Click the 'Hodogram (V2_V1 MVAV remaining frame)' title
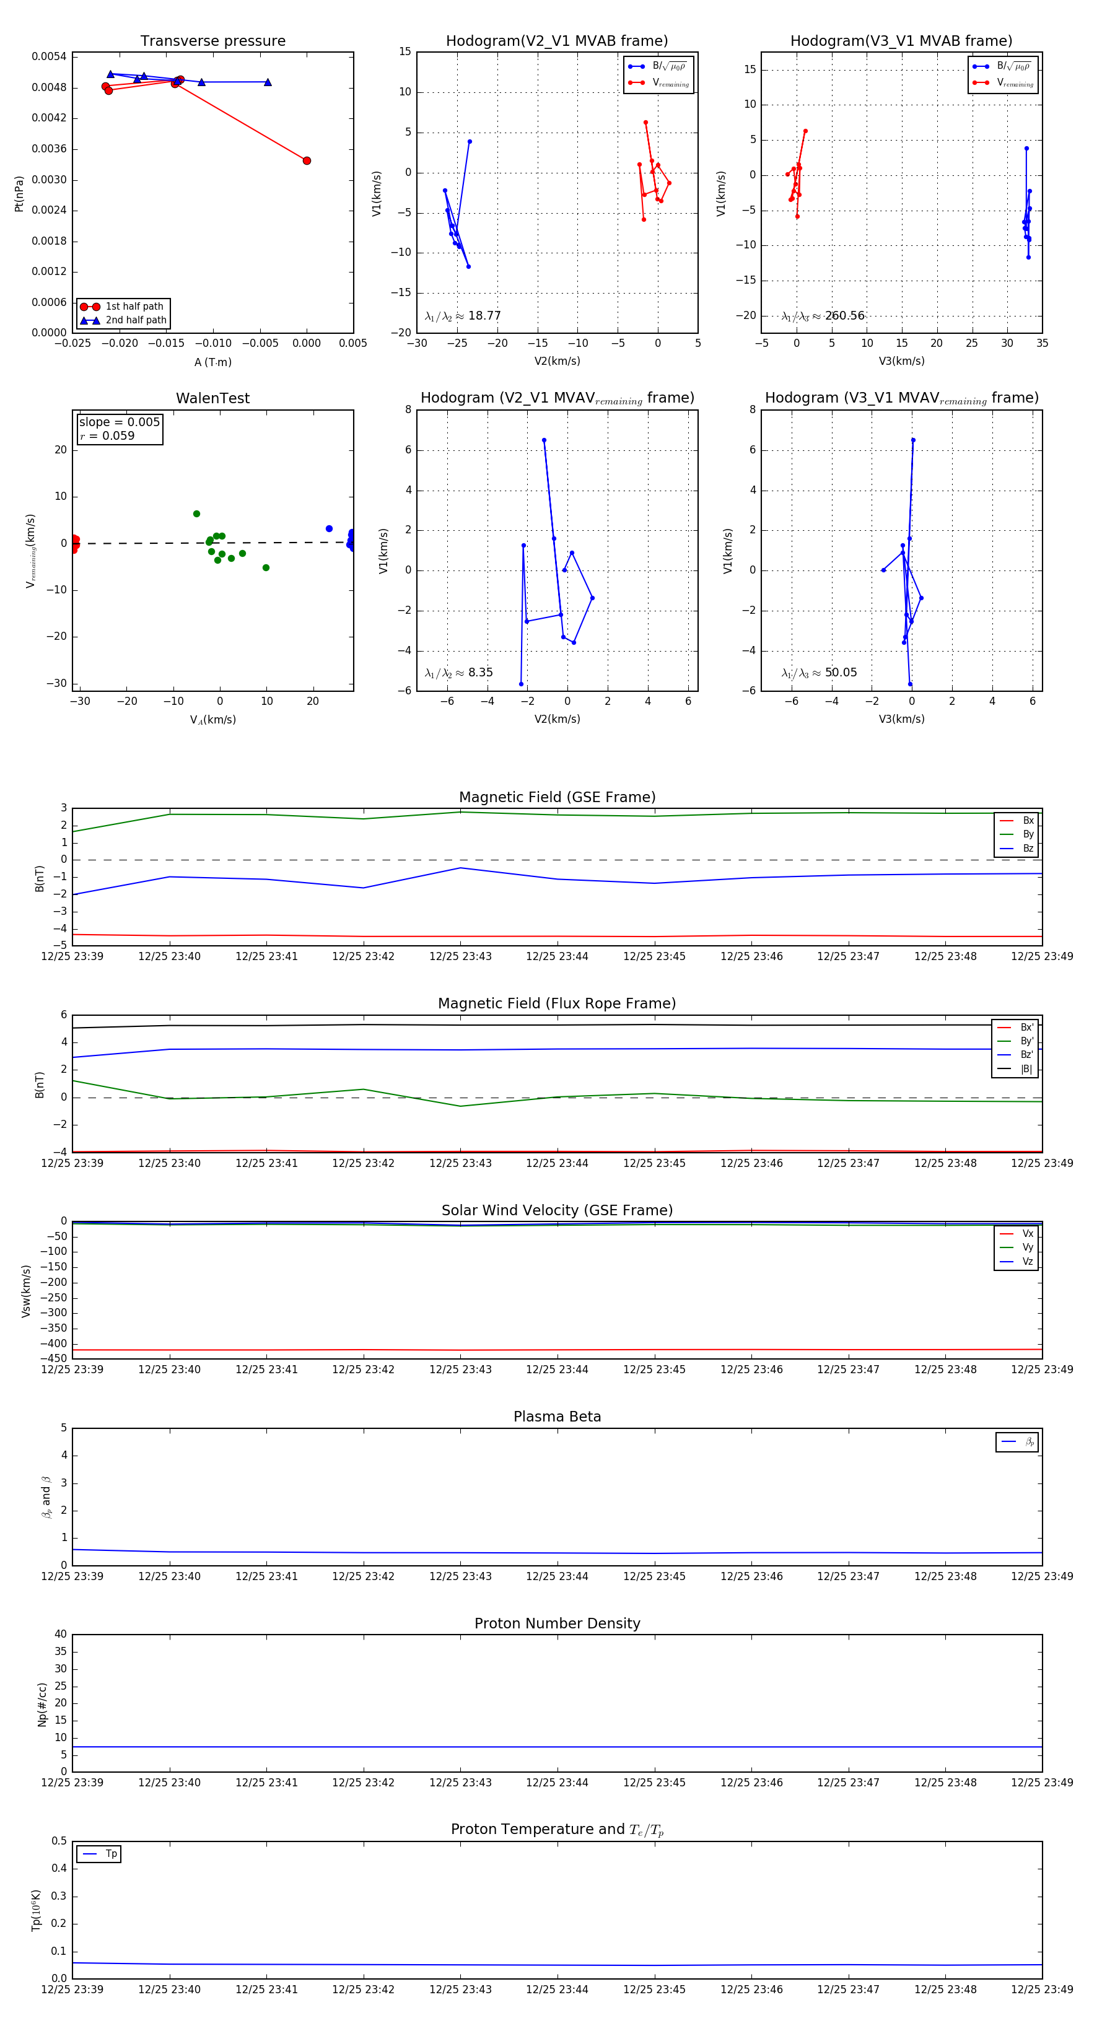 557,398
